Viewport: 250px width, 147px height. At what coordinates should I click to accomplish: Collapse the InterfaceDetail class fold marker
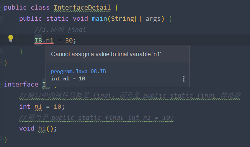pyautogui.click(x=1, y=8)
